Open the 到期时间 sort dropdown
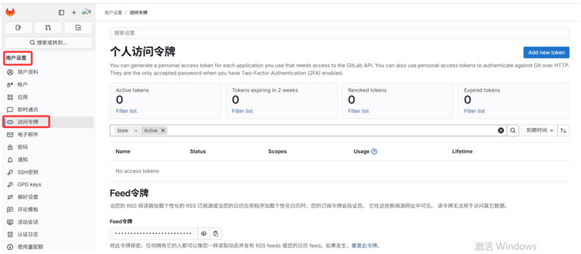The height and width of the screenshot is (254, 581). [540, 131]
